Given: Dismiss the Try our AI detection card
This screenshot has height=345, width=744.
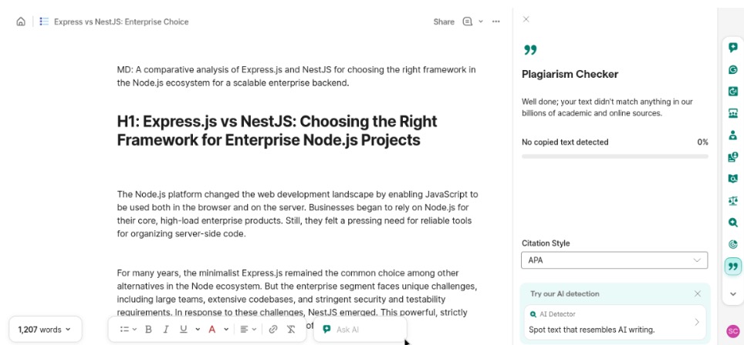Looking at the screenshot, I should pos(698,294).
